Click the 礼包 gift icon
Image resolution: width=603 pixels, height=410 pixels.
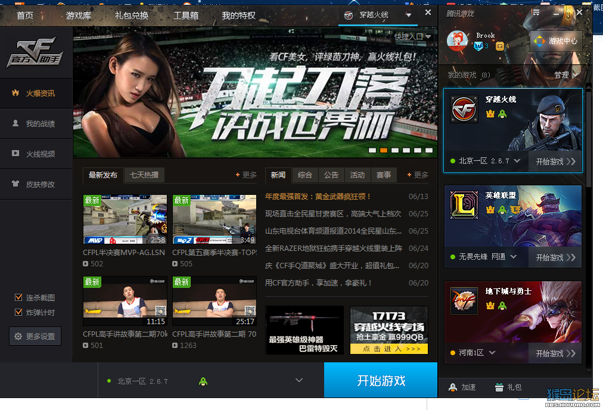[x=499, y=387]
